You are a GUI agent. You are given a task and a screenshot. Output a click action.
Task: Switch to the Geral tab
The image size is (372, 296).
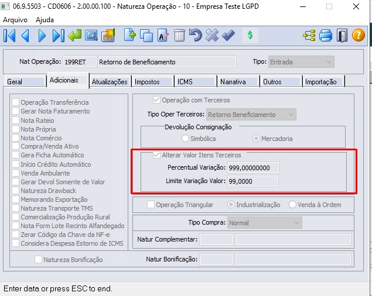25,81
